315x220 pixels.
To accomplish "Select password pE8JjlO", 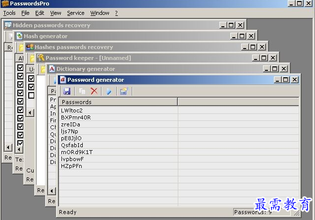I will [71, 138].
